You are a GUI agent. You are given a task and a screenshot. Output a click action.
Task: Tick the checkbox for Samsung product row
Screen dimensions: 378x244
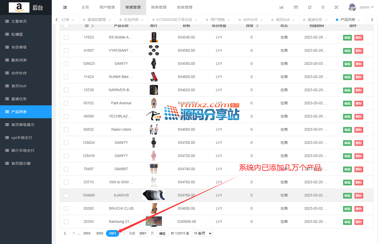[x=66, y=222]
